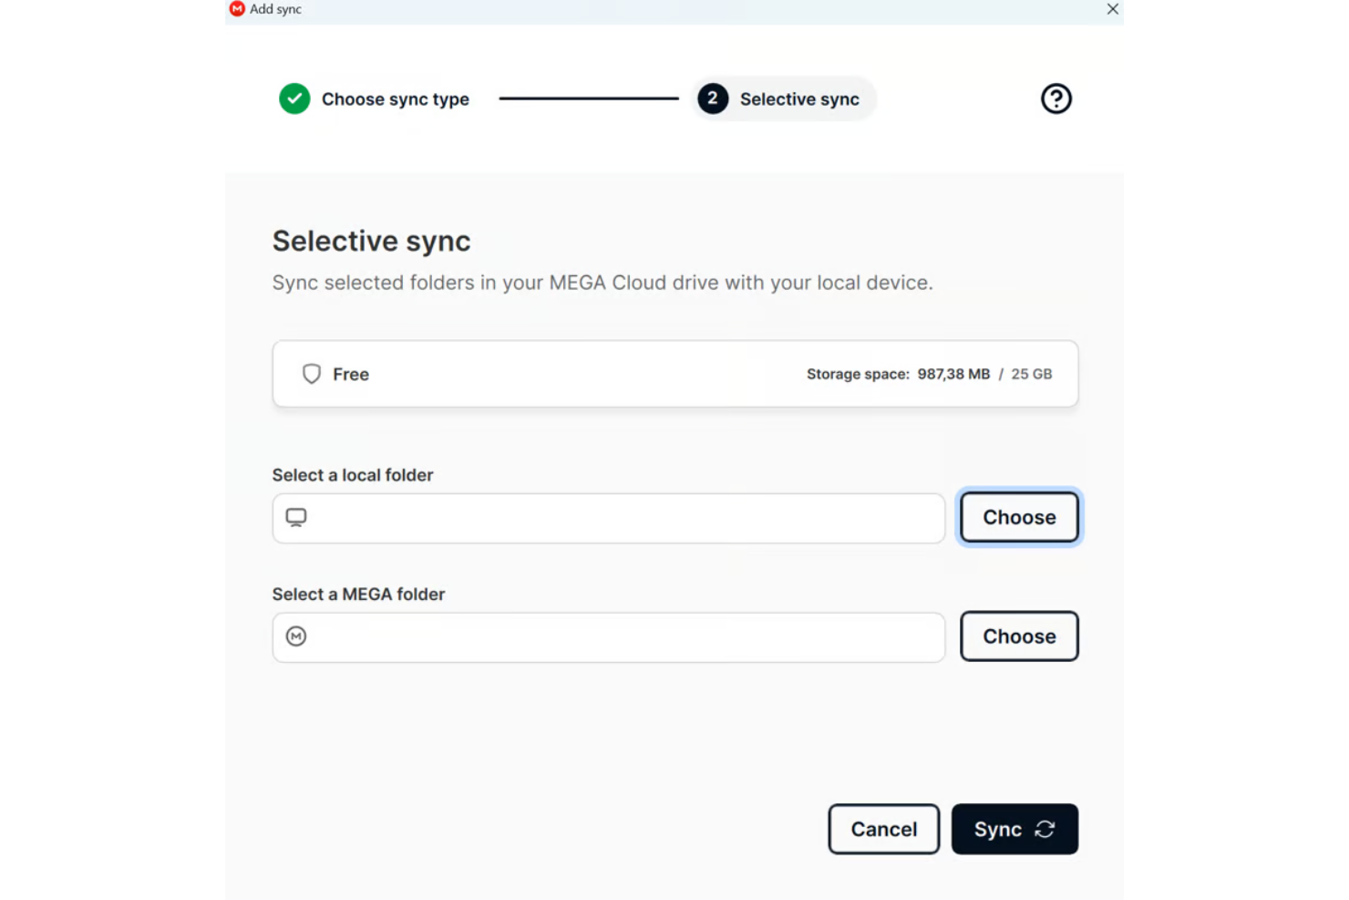The height and width of the screenshot is (900, 1349).
Task: Click the circled 2 step indicator
Action: [712, 98]
